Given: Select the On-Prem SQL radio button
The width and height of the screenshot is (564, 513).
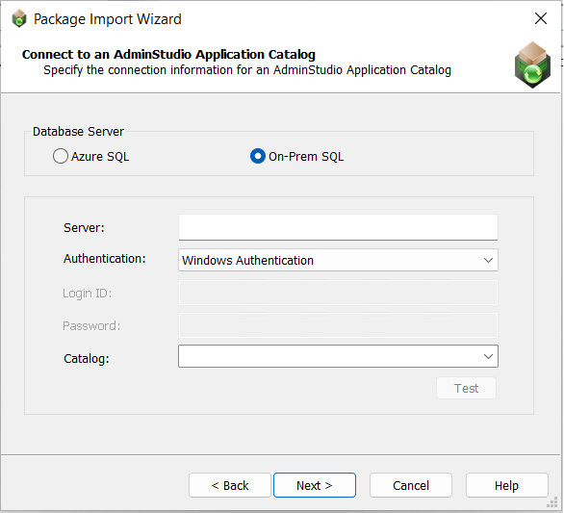Looking at the screenshot, I should 258,156.
